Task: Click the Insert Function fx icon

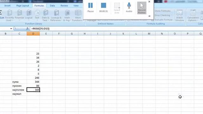Action: (28, 28)
